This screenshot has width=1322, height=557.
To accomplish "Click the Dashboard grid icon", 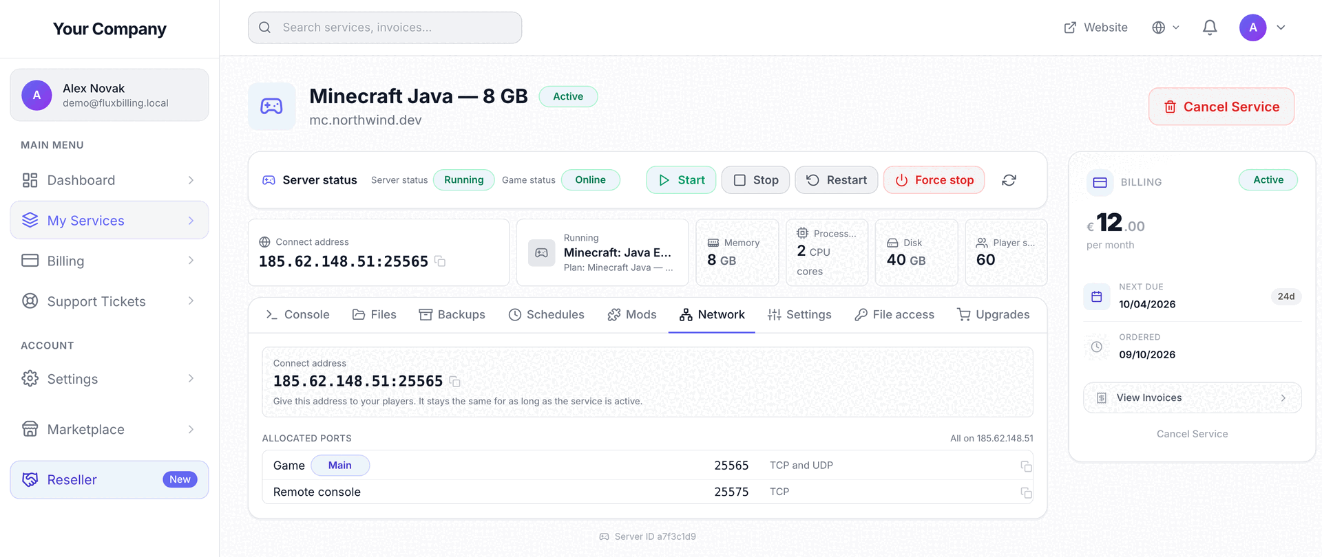I will tap(30, 180).
